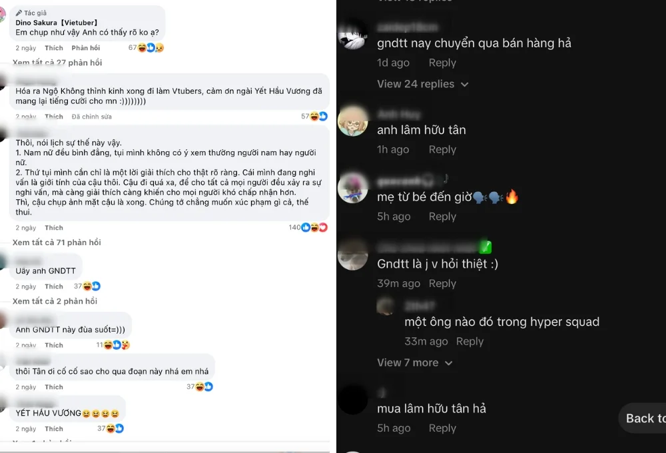The width and height of the screenshot is (666, 453).
Task: Open reactions on the 140-reaction comment
Action: pos(314,228)
